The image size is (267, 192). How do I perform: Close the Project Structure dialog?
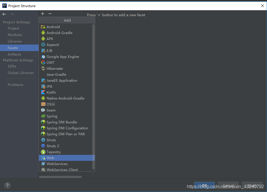[262, 6]
